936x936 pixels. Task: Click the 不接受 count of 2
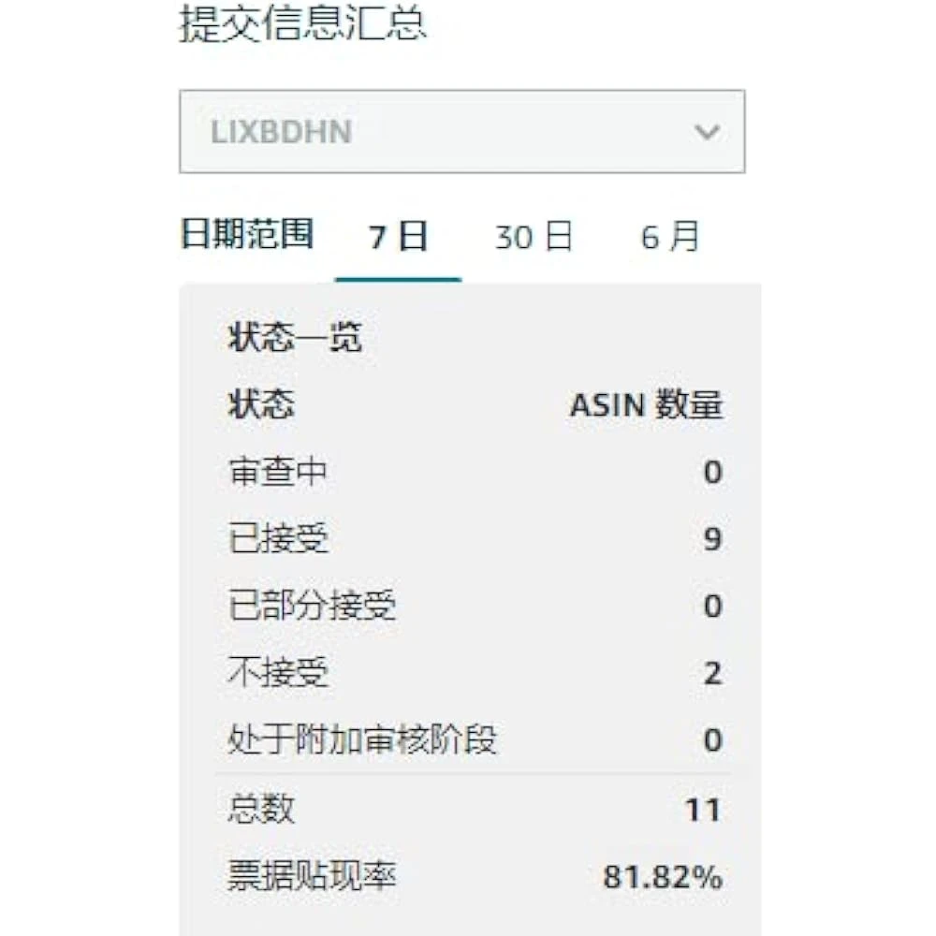pyautogui.click(x=712, y=674)
